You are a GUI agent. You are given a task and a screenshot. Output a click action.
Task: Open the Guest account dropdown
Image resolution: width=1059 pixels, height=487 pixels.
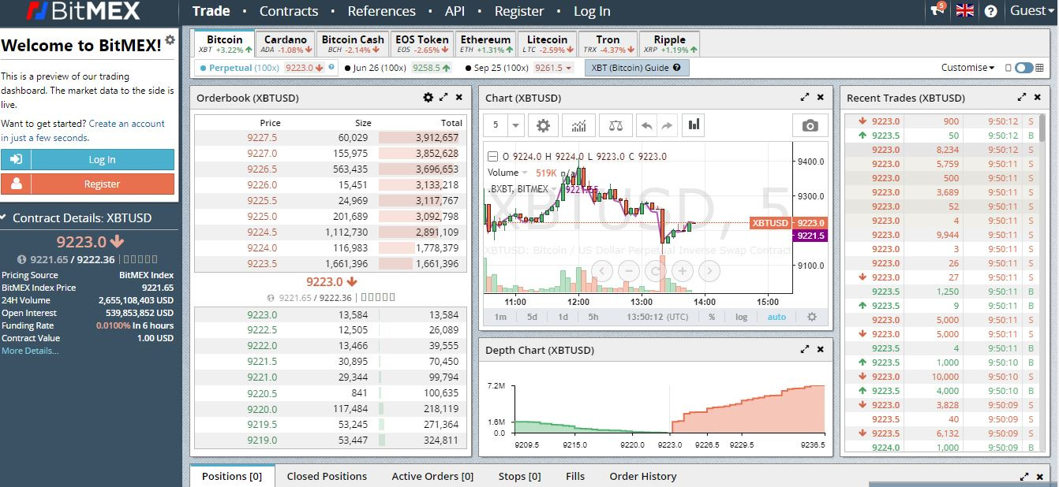click(1031, 11)
